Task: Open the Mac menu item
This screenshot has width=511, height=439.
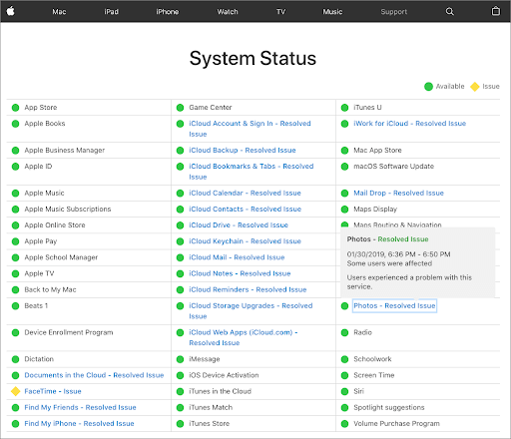Action: click(x=59, y=12)
